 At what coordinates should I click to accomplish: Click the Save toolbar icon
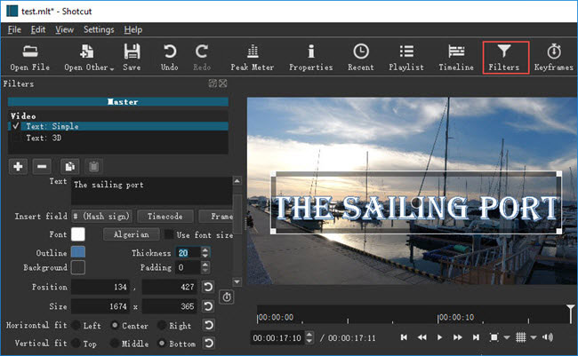click(x=132, y=57)
